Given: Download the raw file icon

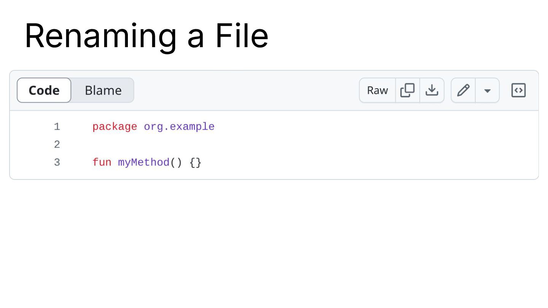Looking at the screenshot, I should click(x=432, y=90).
